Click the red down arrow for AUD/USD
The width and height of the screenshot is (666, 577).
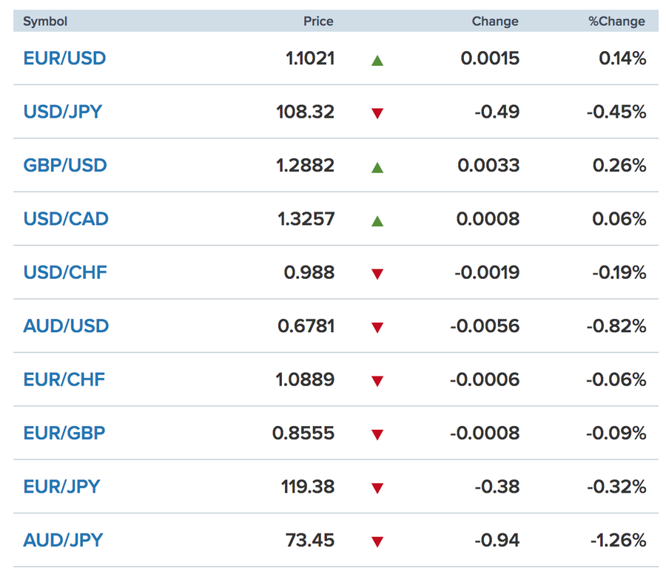(377, 327)
